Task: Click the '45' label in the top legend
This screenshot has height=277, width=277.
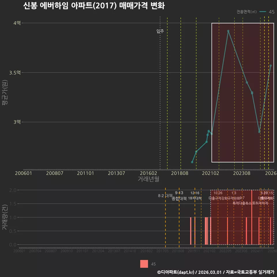Action: (x=272, y=12)
